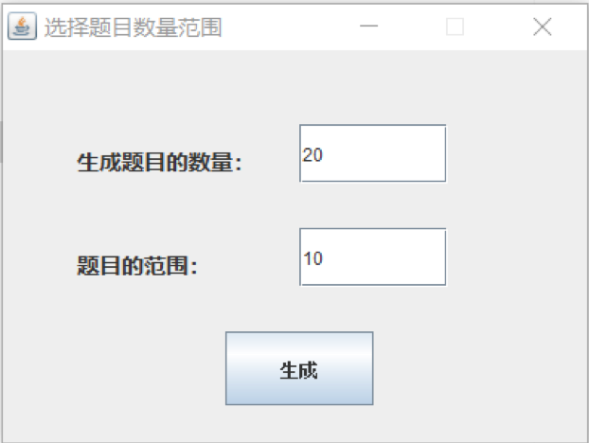589x443 pixels.
Task: Click empty title bar space beside the title
Action: point(284,27)
